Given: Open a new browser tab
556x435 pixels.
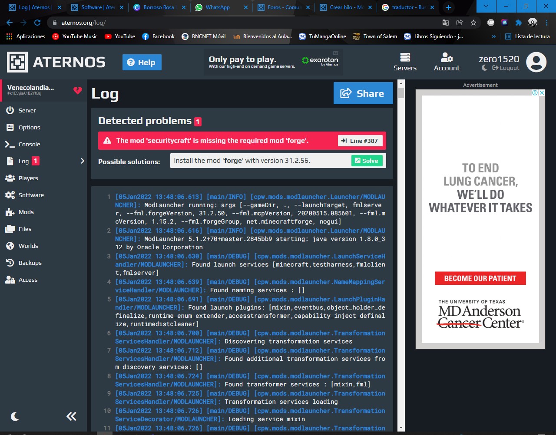Looking at the screenshot, I should (x=449, y=7).
